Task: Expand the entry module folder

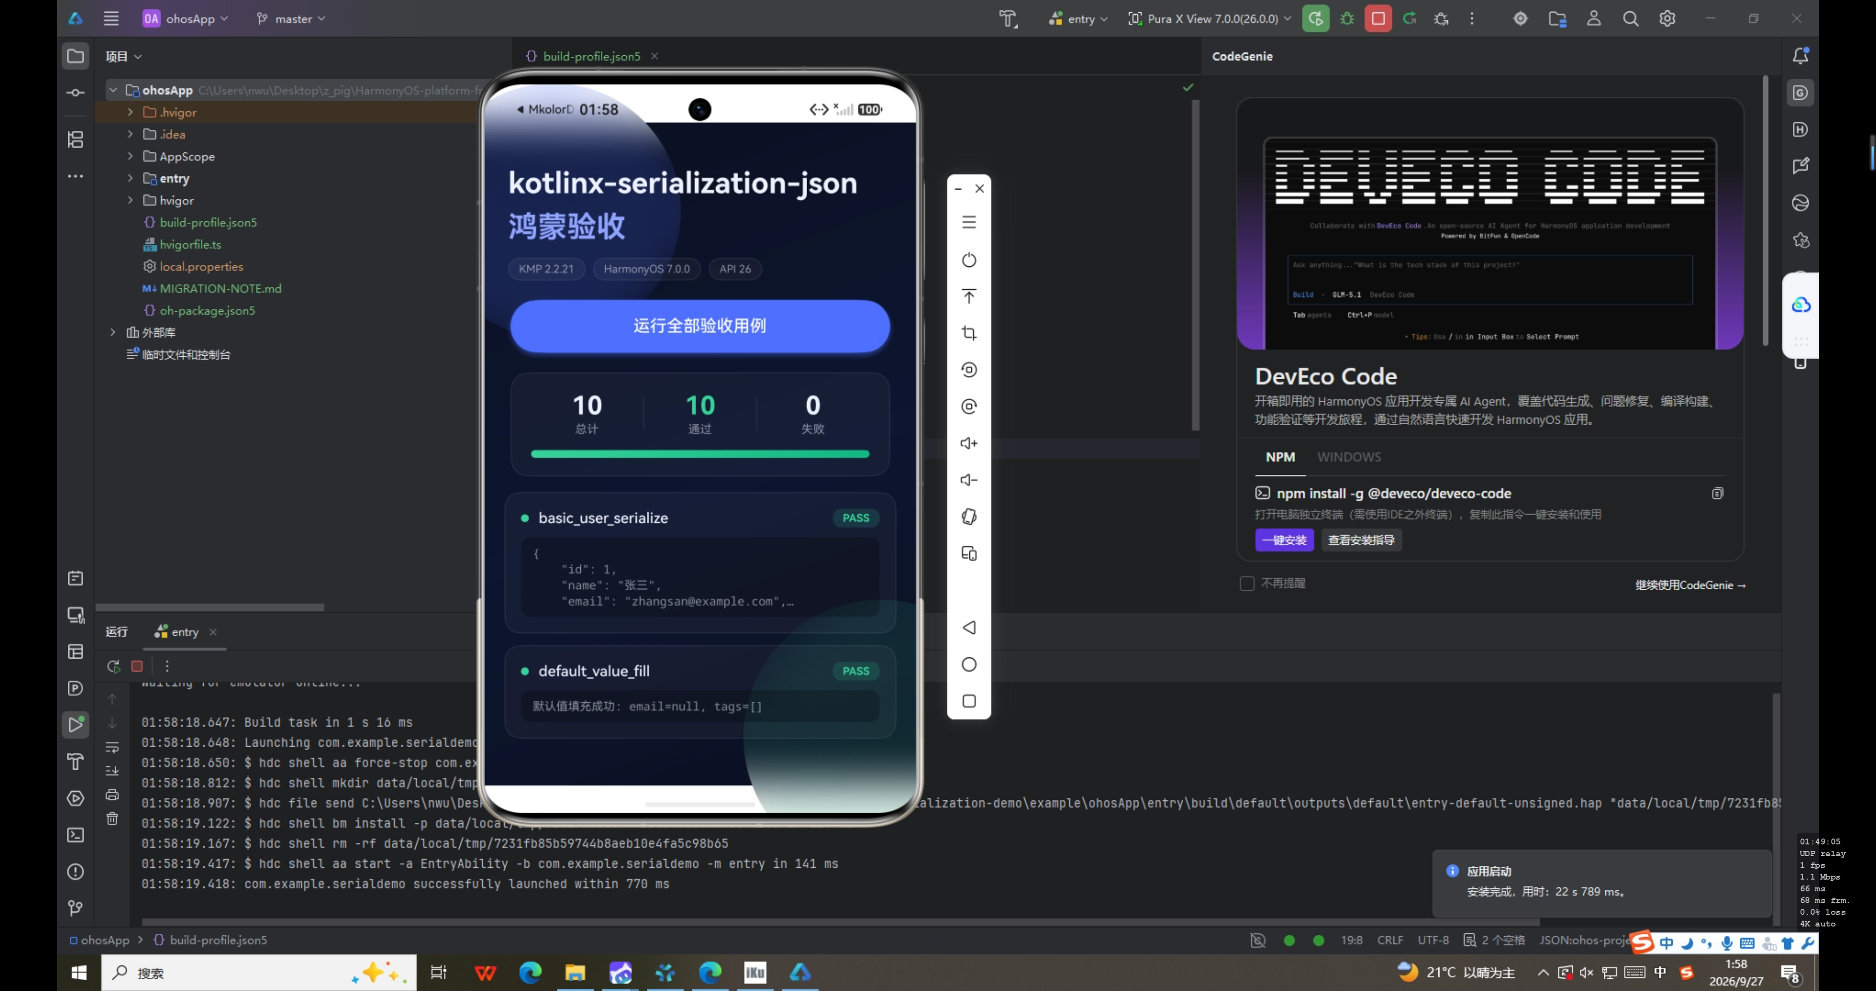Action: [130, 178]
